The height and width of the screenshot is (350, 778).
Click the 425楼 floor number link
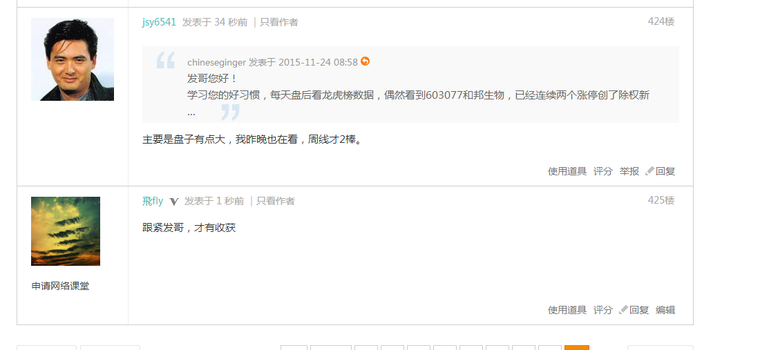tap(661, 200)
